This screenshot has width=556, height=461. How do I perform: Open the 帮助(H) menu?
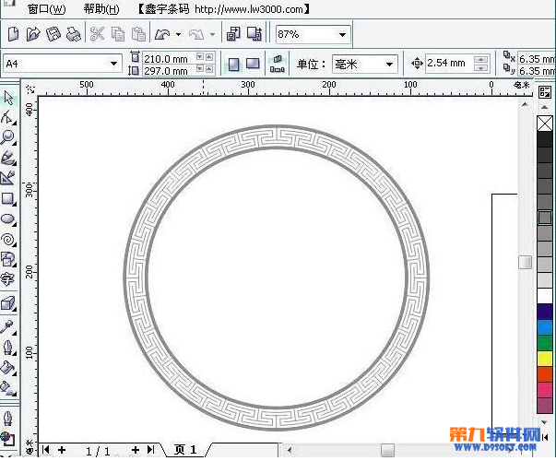(101, 9)
